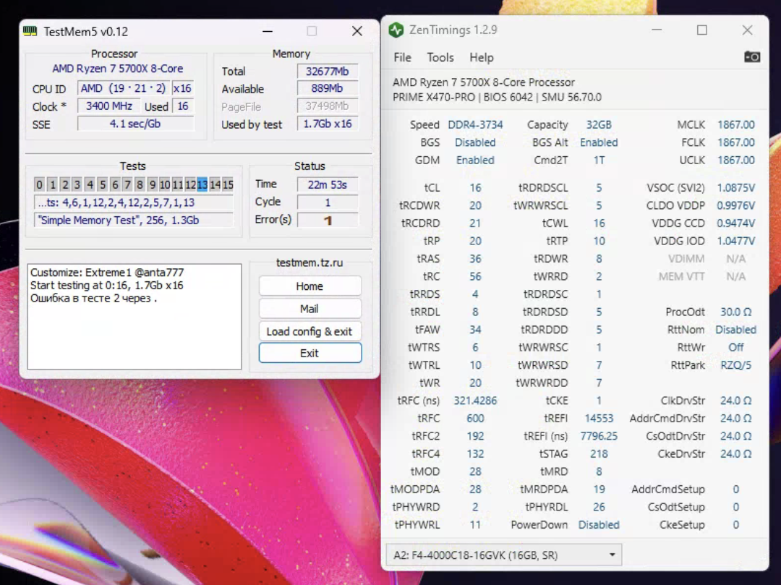Screen dimensions: 781x585
Task: Click the Capacity 32GB value
Action: (598, 124)
